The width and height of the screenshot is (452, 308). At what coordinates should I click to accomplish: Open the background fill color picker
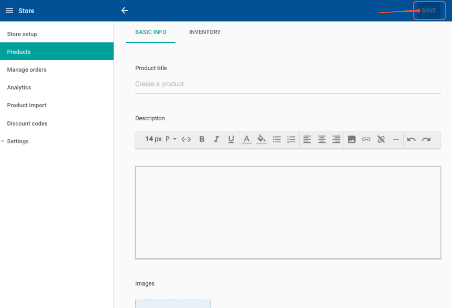pyautogui.click(x=261, y=139)
